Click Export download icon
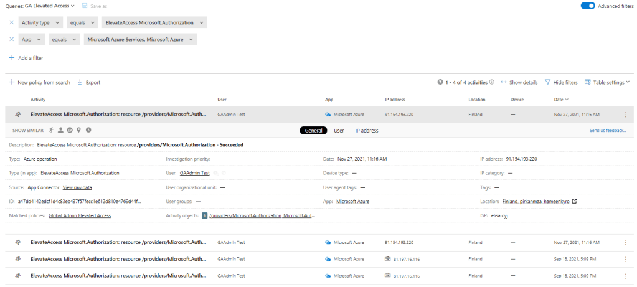The height and width of the screenshot is (287, 637). [x=80, y=82]
